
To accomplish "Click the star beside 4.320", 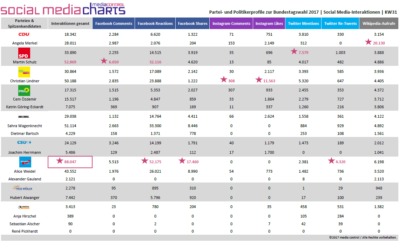I will point(331,160).
